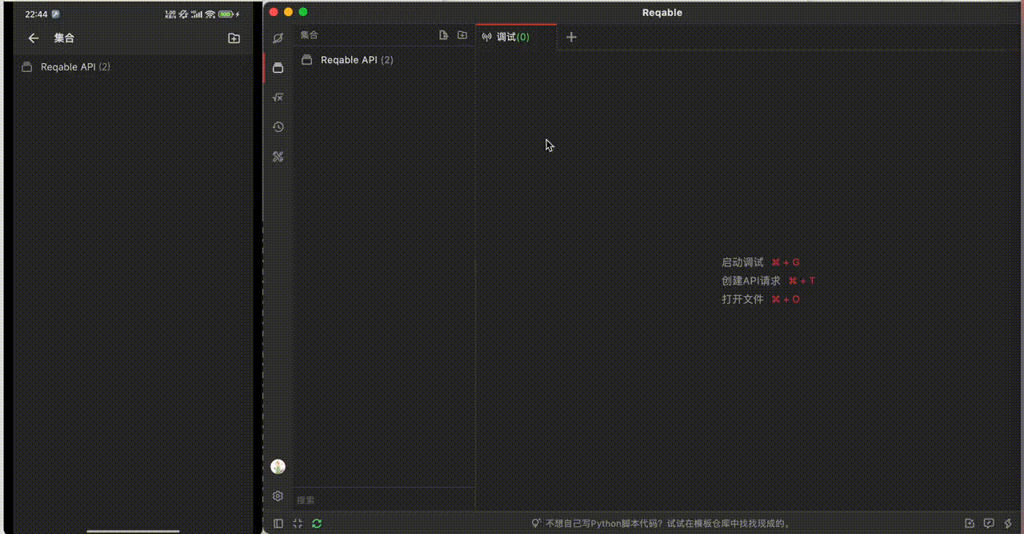The height and width of the screenshot is (534, 1024).
Task: Toggle the expand view arrows in status bar
Action: coord(297,523)
